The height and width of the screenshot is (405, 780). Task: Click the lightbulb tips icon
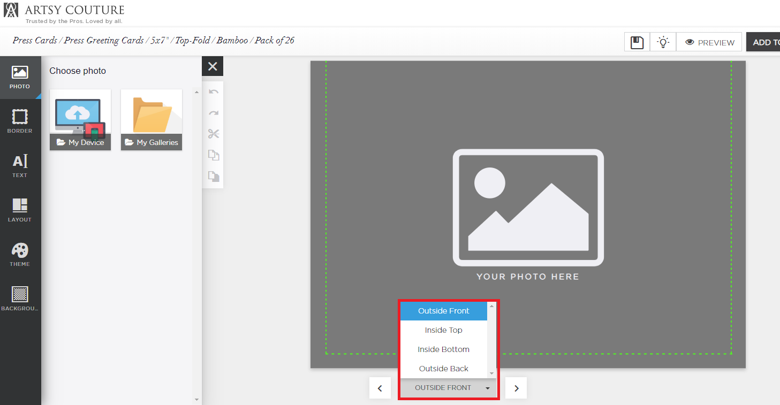point(663,42)
